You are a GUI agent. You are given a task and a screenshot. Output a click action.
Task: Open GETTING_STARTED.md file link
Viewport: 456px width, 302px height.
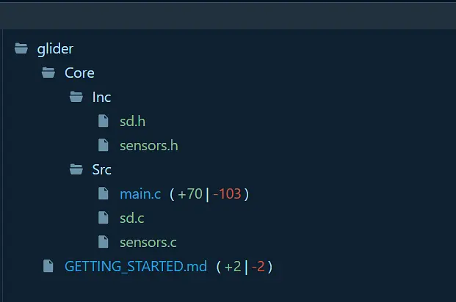click(x=136, y=266)
